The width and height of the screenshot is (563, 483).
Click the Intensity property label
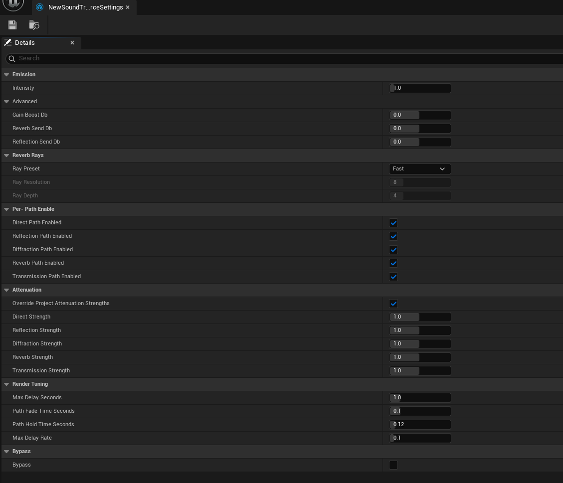[23, 88]
